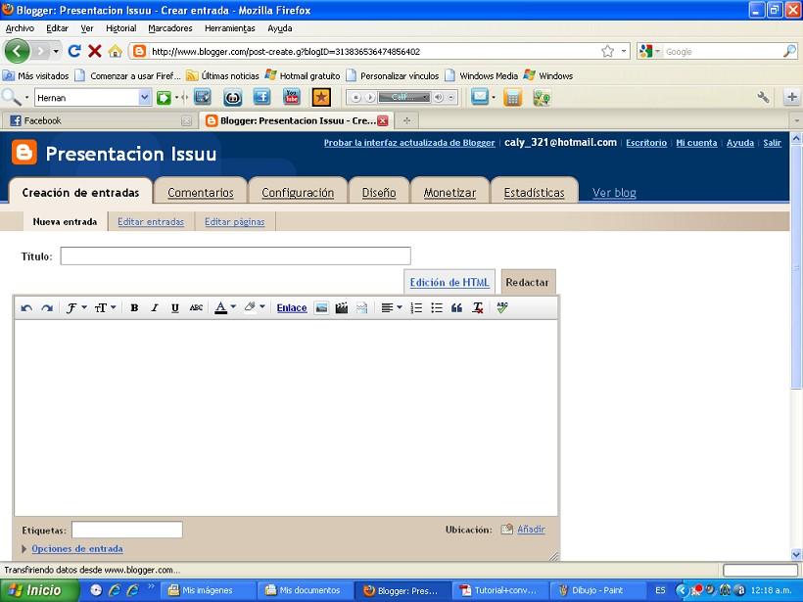Undo last edit in post editor
The height and width of the screenshot is (602, 803).
26,307
